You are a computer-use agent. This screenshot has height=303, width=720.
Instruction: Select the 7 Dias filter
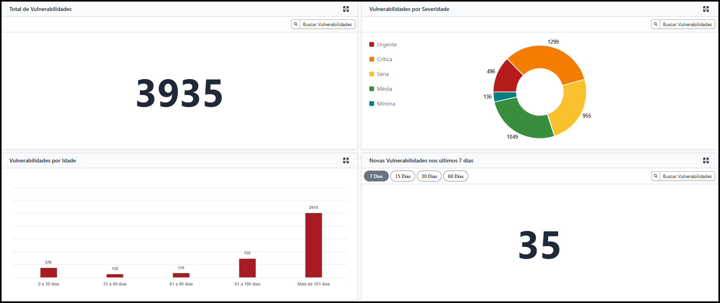(x=376, y=176)
